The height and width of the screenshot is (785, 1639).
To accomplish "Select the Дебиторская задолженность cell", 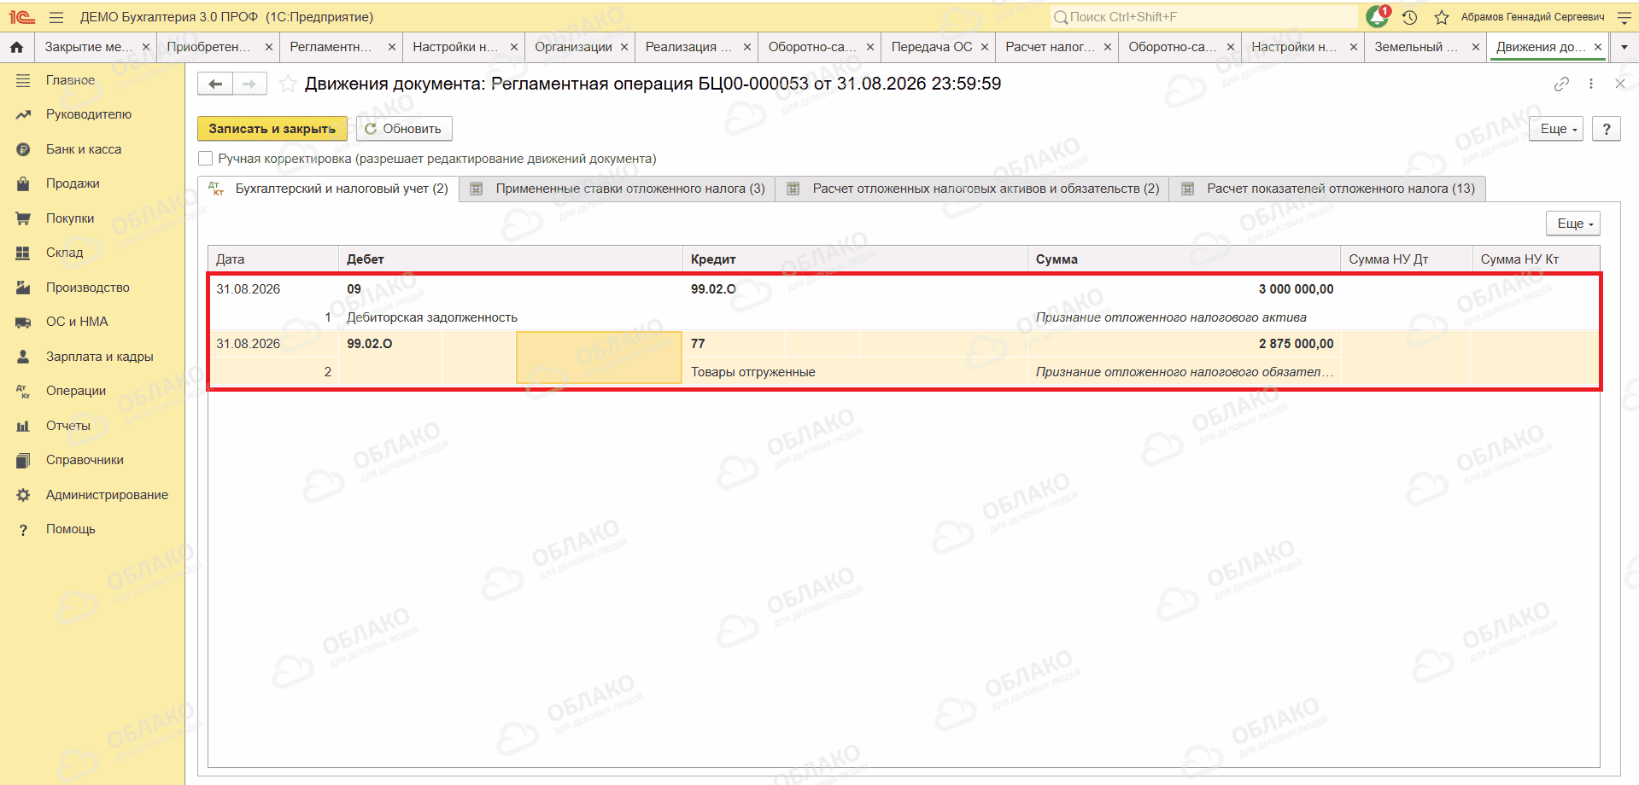I will click(432, 317).
